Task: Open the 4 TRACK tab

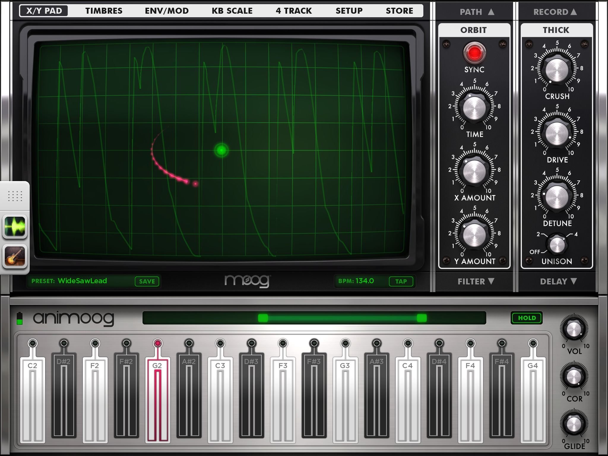Action: click(x=294, y=11)
